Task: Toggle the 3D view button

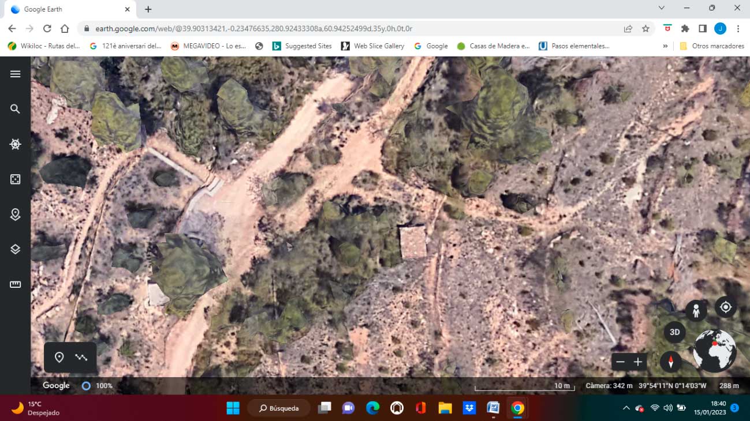Action: point(674,332)
